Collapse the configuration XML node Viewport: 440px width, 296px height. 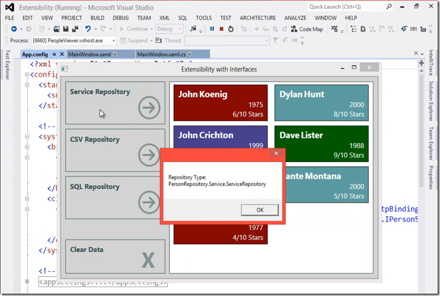[x=27, y=74]
